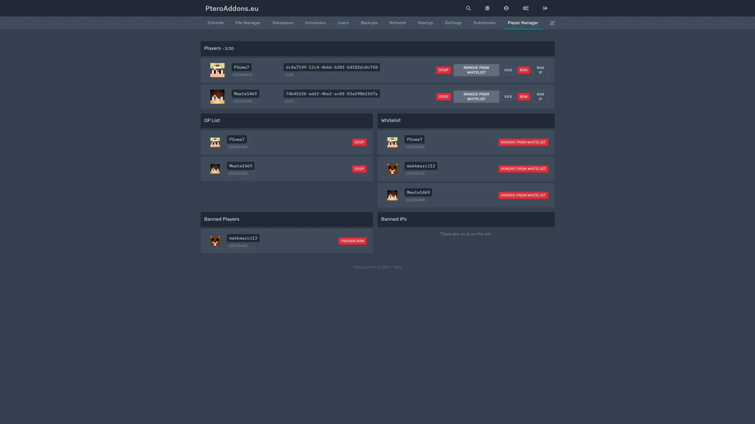
Task: Click the sign out icon in header
Action: coord(545,8)
